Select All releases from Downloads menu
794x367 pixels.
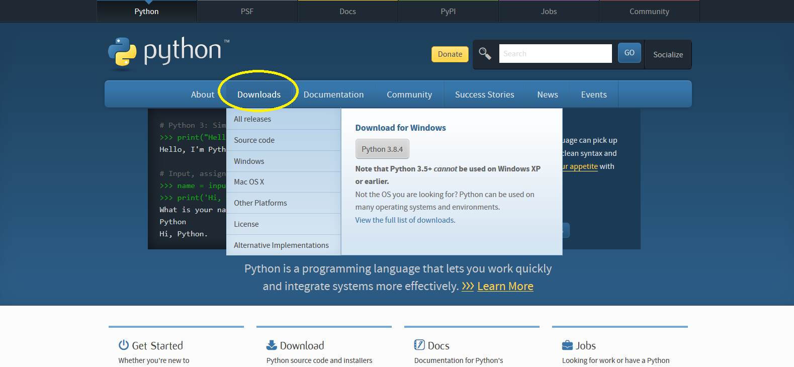click(x=284, y=119)
